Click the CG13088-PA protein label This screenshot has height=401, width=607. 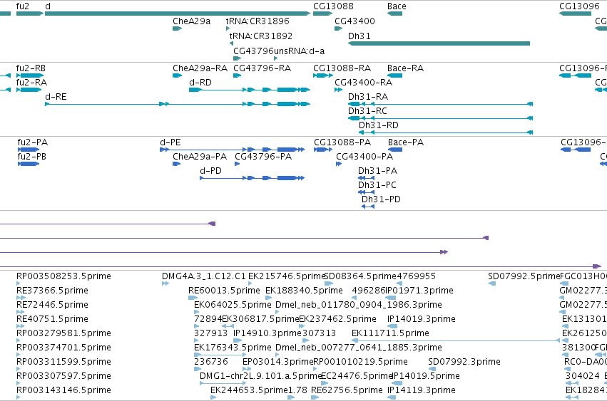tap(342, 142)
